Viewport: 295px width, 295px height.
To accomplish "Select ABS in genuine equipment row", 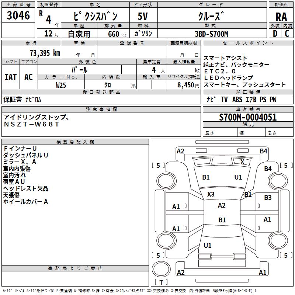I will (x=237, y=99).
